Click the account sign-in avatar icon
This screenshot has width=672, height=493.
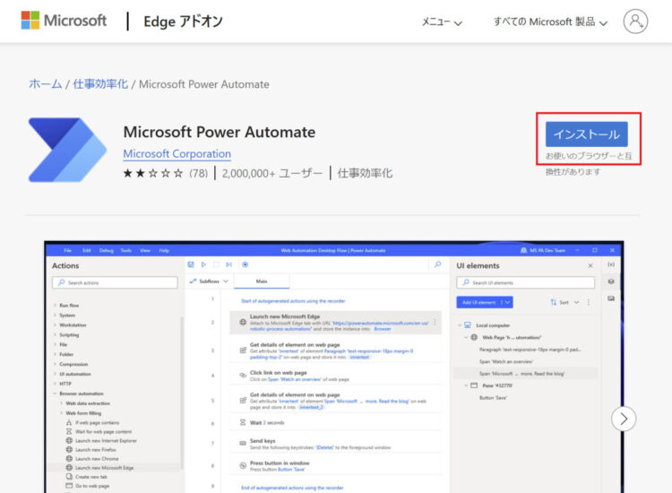click(x=635, y=22)
